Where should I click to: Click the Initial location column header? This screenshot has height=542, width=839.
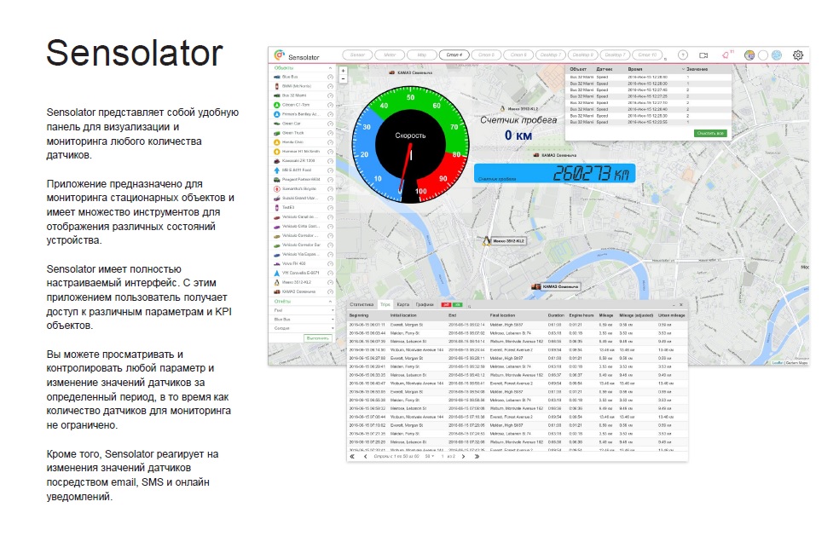(x=403, y=315)
